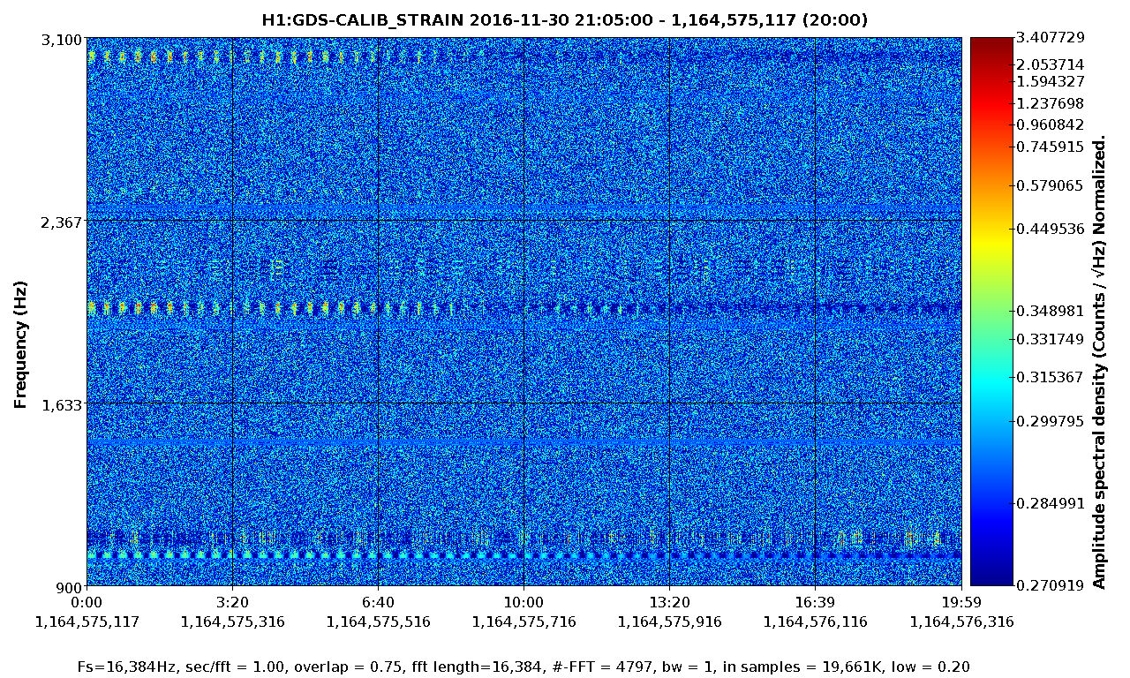
Task: Select GPS time 1,164,576,316 label
Action: (961, 621)
